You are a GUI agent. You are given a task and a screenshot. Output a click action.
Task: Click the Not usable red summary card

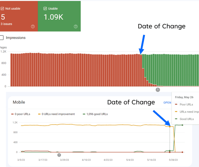point(19,16)
